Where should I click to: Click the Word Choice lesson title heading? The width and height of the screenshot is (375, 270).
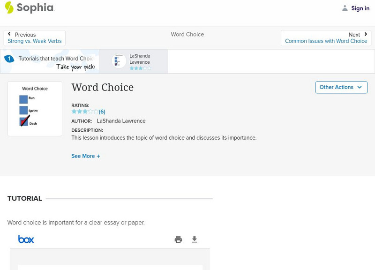[x=102, y=87]
